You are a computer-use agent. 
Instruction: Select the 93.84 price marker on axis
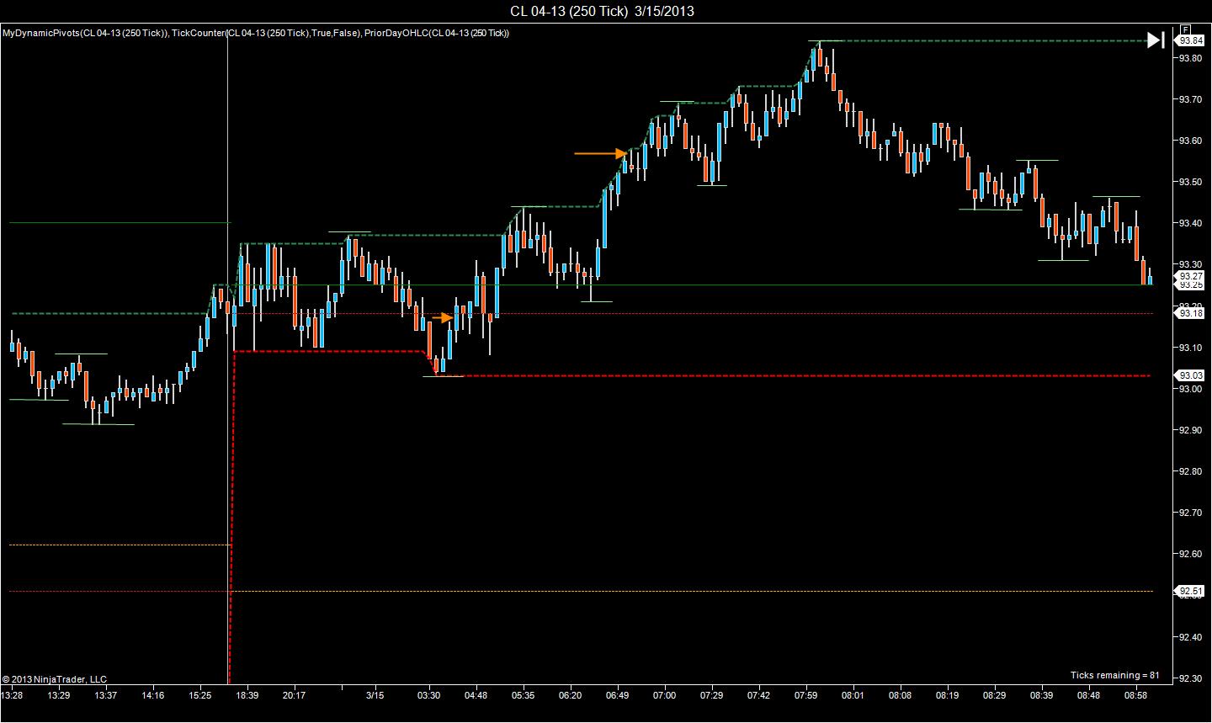tap(1191, 40)
